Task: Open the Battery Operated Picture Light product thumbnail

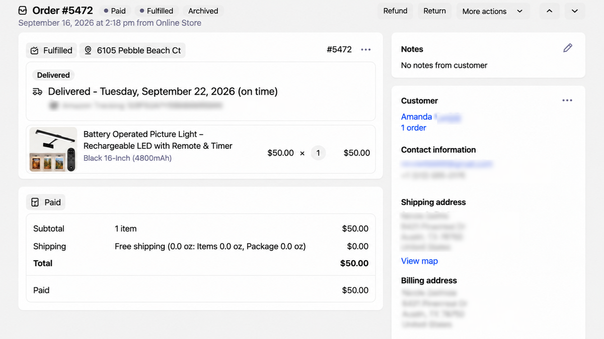Action: coord(53,150)
